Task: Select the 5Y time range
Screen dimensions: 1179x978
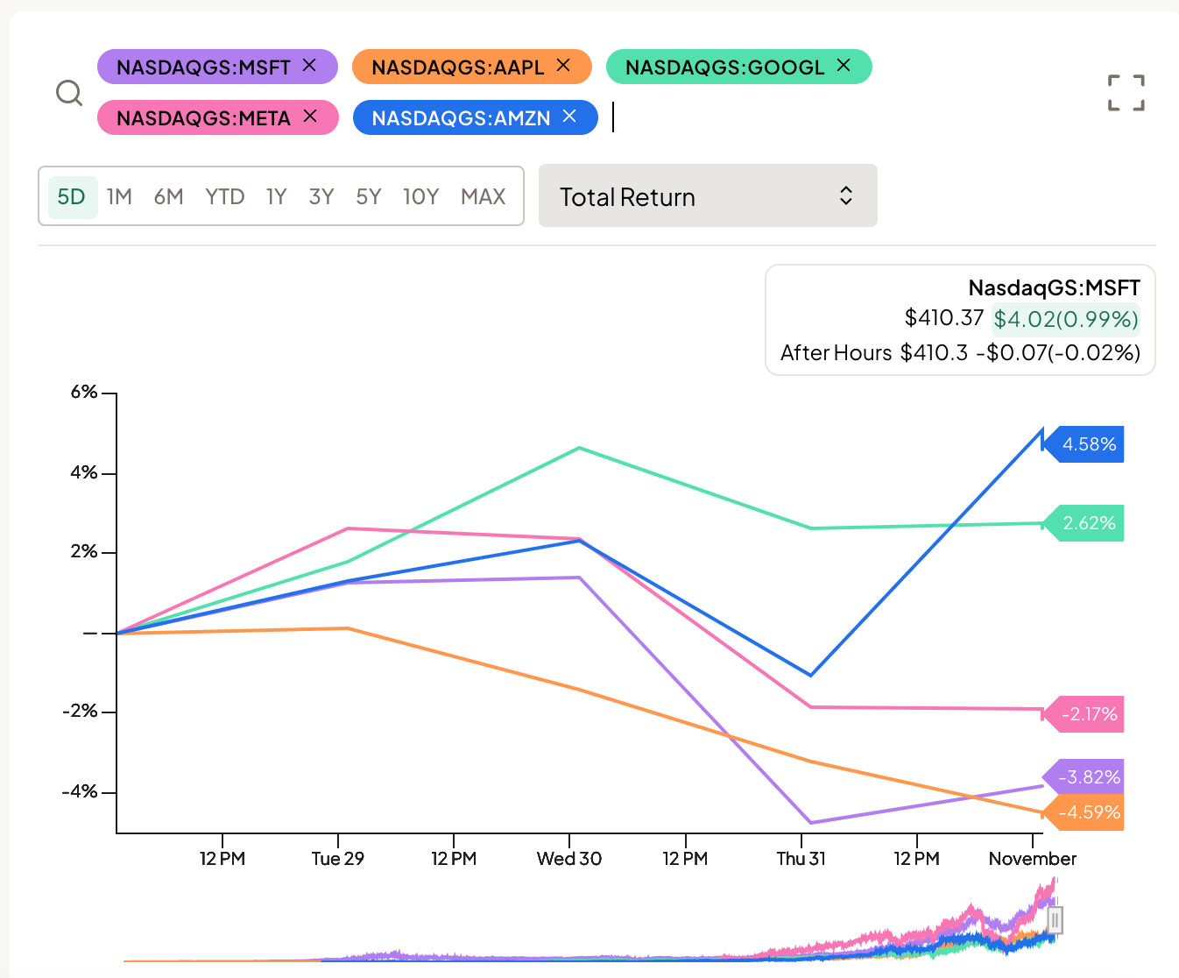Action: coord(369,196)
